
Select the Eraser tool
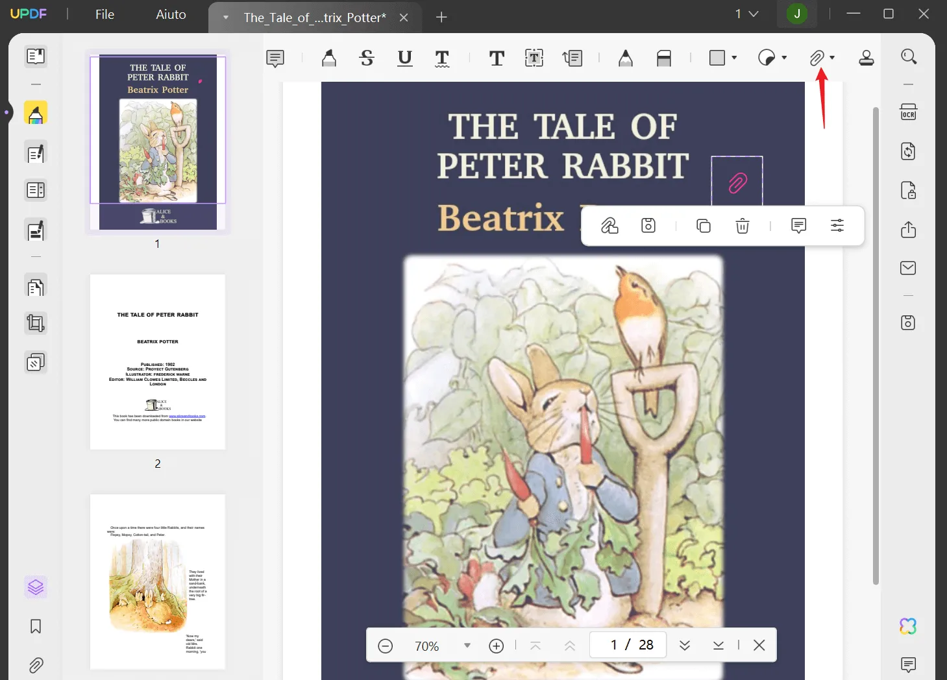point(664,58)
